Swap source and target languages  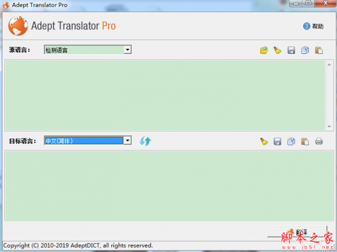145,141
